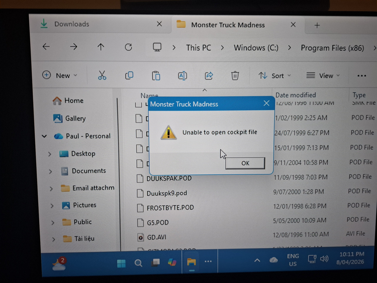This screenshot has width=377, height=283.
Task: Expand the Documents folder node
Action: 51,171
